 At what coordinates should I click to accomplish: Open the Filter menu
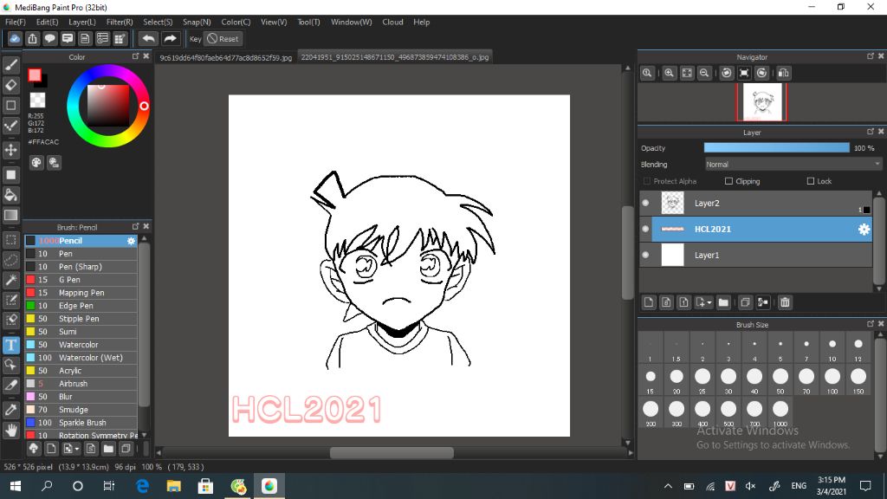tap(120, 22)
